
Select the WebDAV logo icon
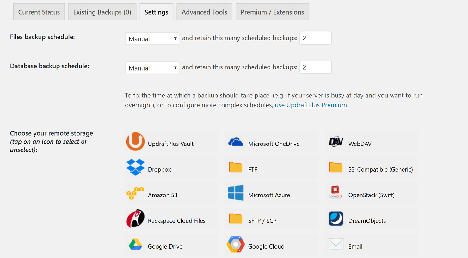336,142
